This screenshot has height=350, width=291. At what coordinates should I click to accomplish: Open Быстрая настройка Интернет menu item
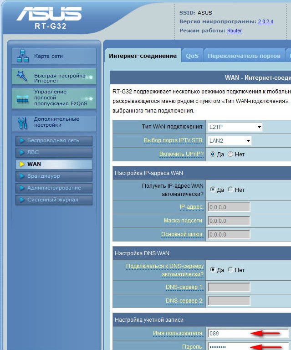tap(54, 76)
